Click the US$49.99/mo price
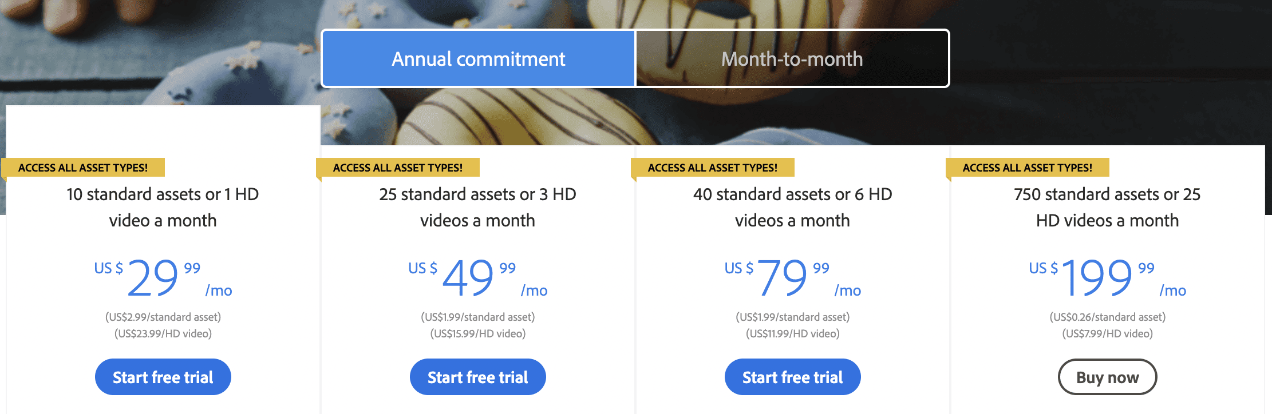The height and width of the screenshot is (414, 1272). (x=477, y=278)
